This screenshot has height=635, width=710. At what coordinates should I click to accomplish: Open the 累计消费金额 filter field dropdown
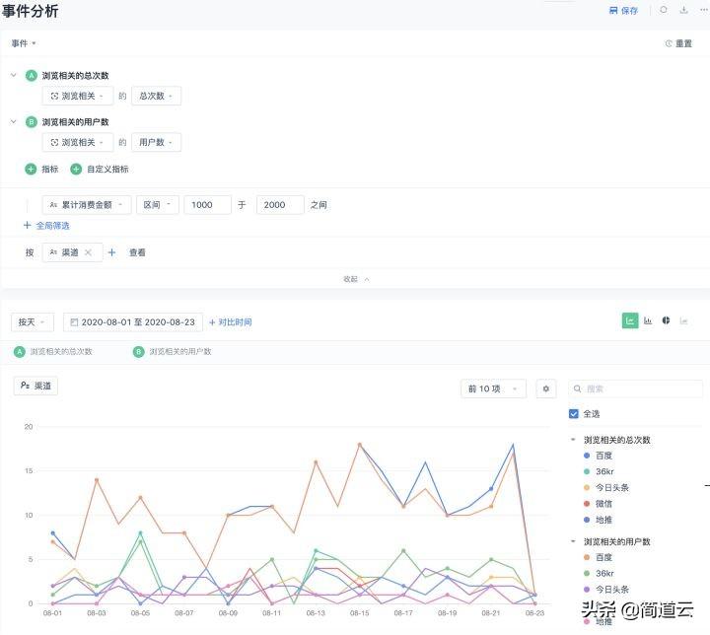(87, 205)
